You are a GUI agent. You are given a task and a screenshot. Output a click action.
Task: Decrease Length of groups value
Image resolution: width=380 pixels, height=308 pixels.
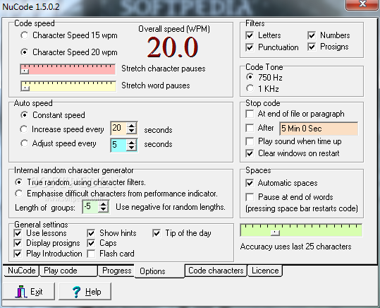point(104,210)
